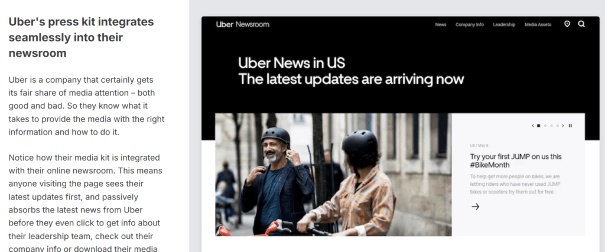The width and height of the screenshot is (605, 252).
Task: Click the Uber Newsroom logo
Action: (243, 24)
